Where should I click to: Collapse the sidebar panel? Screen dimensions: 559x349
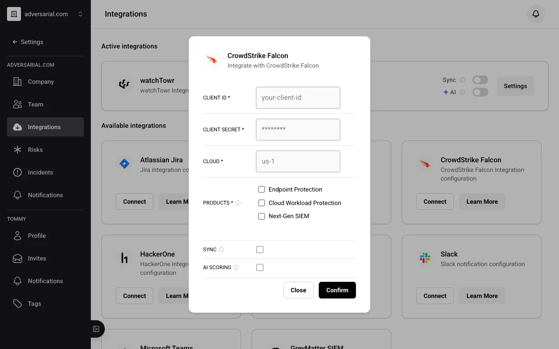(x=96, y=329)
